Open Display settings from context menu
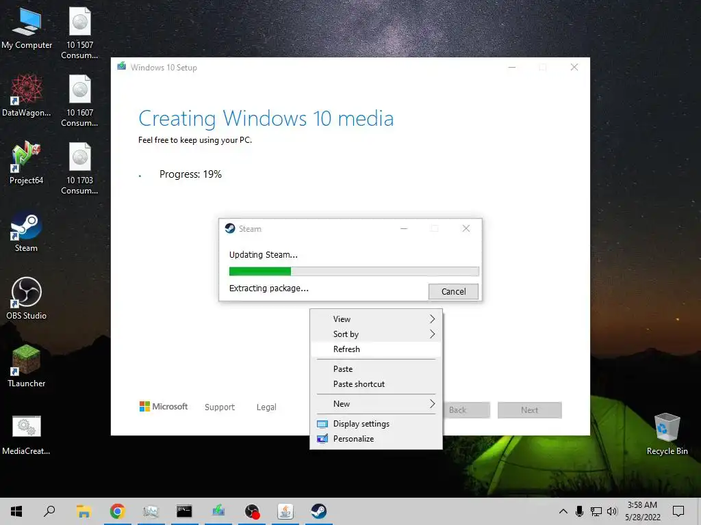701x525 pixels. (x=376, y=423)
